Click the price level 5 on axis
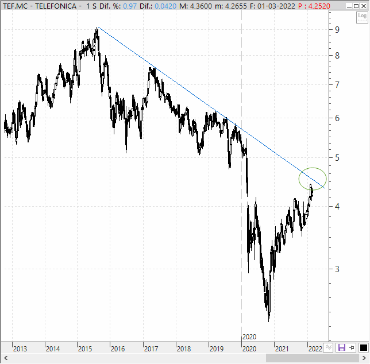 [x=337, y=158]
